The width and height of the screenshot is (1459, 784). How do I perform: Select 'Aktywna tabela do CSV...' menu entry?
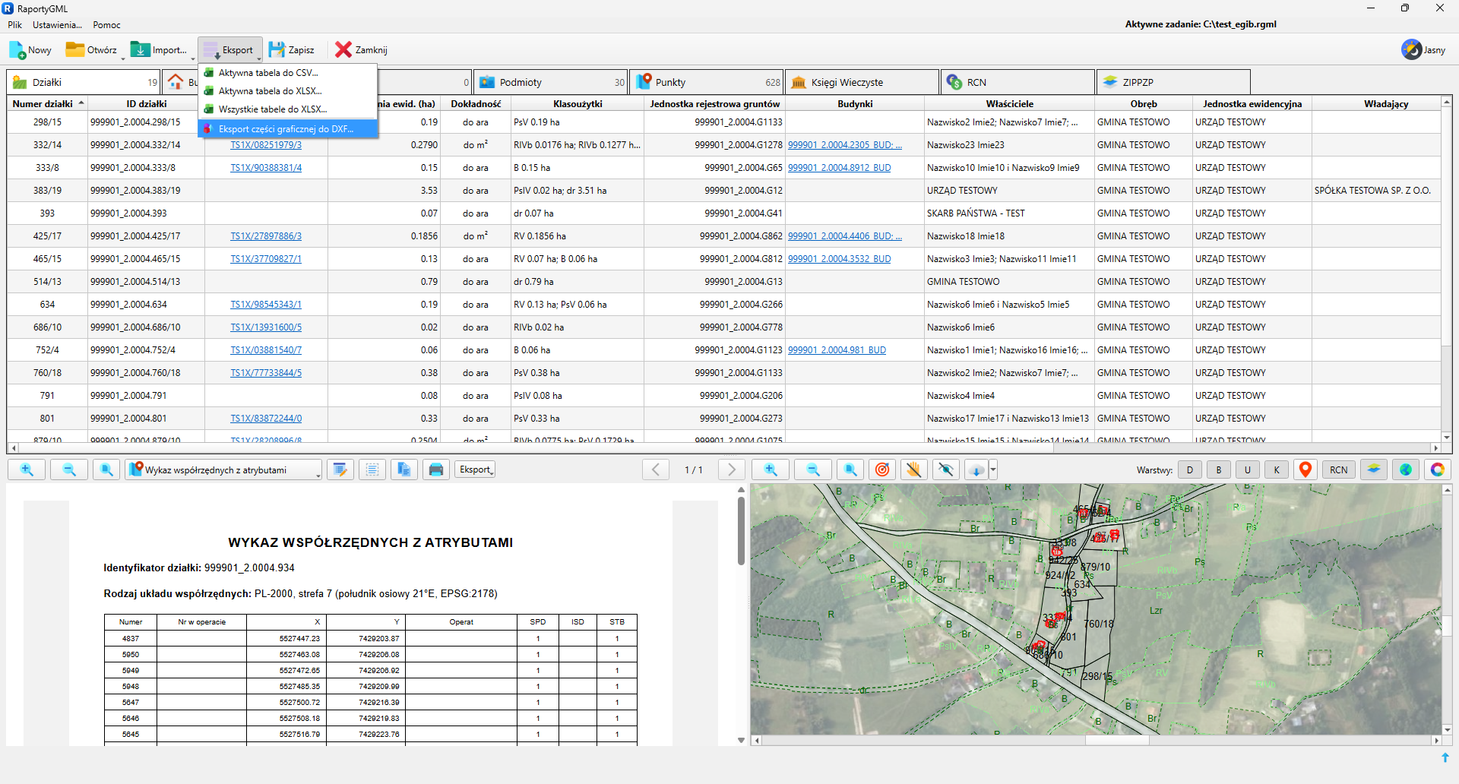(x=288, y=73)
